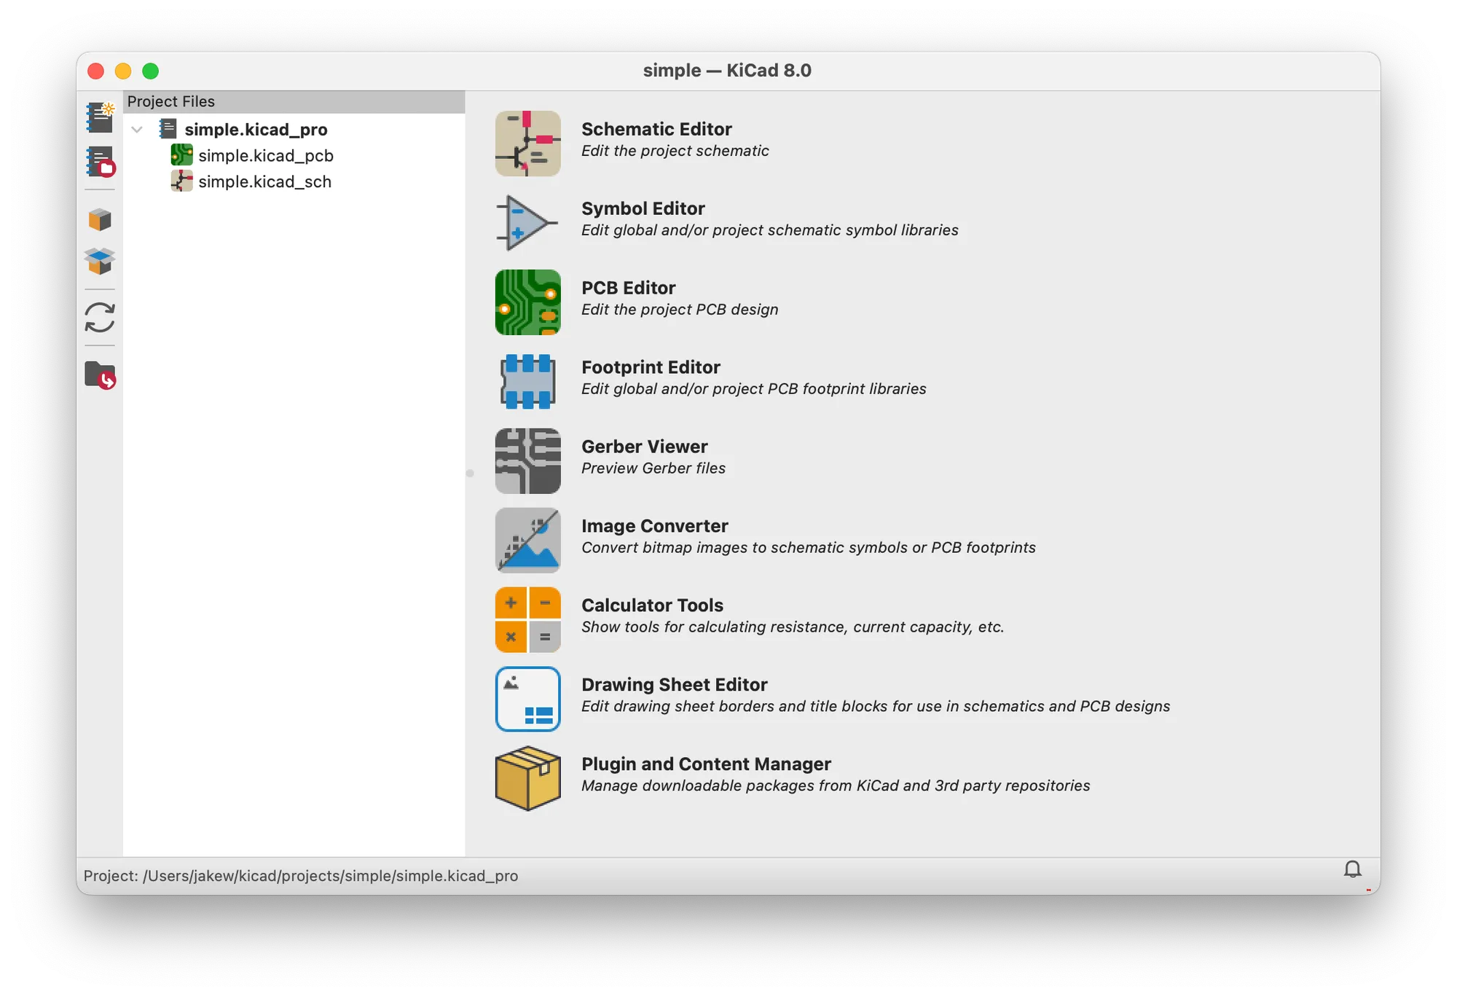This screenshot has width=1457, height=996.
Task: Minimize the KiCad window with yellow button
Action: pyautogui.click(x=123, y=71)
